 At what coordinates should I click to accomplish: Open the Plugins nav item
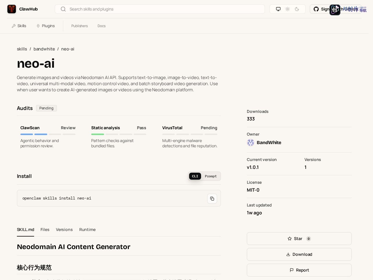(x=46, y=26)
